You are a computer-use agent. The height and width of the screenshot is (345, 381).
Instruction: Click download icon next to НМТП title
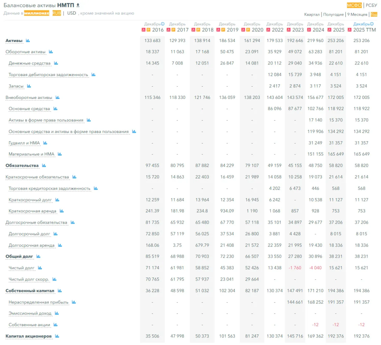pos(78,5)
